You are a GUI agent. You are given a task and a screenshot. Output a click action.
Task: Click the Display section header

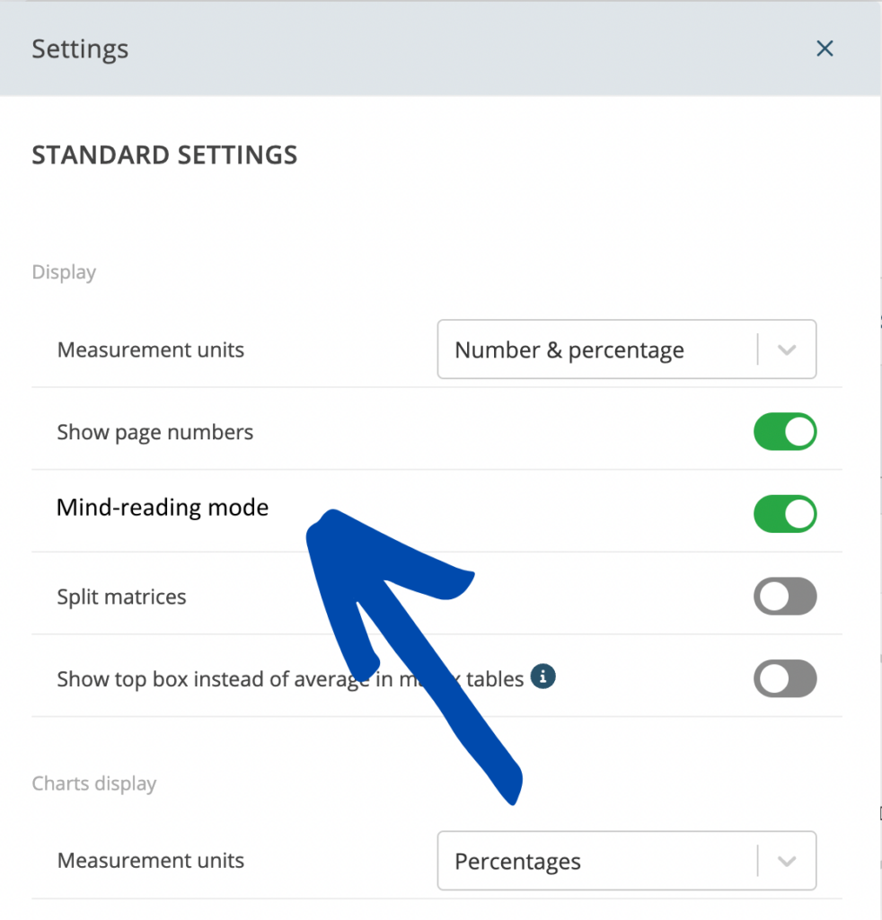[64, 272]
